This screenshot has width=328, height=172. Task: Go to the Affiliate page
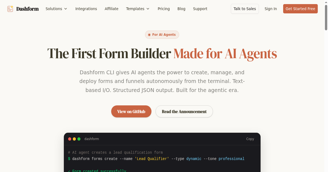click(x=112, y=9)
